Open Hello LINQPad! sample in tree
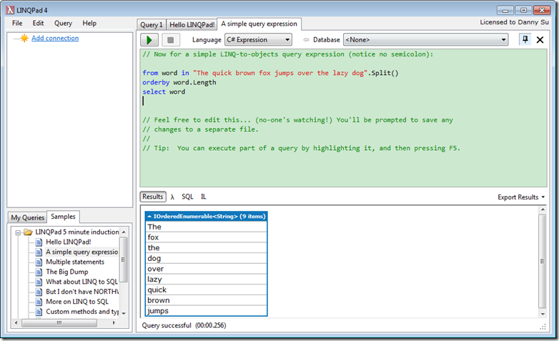The image size is (559, 341). pyautogui.click(x=69, y=242)
